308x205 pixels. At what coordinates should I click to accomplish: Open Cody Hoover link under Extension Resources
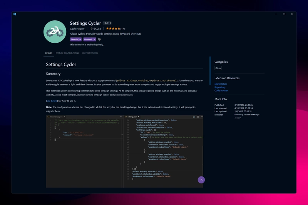click(221, 91)
